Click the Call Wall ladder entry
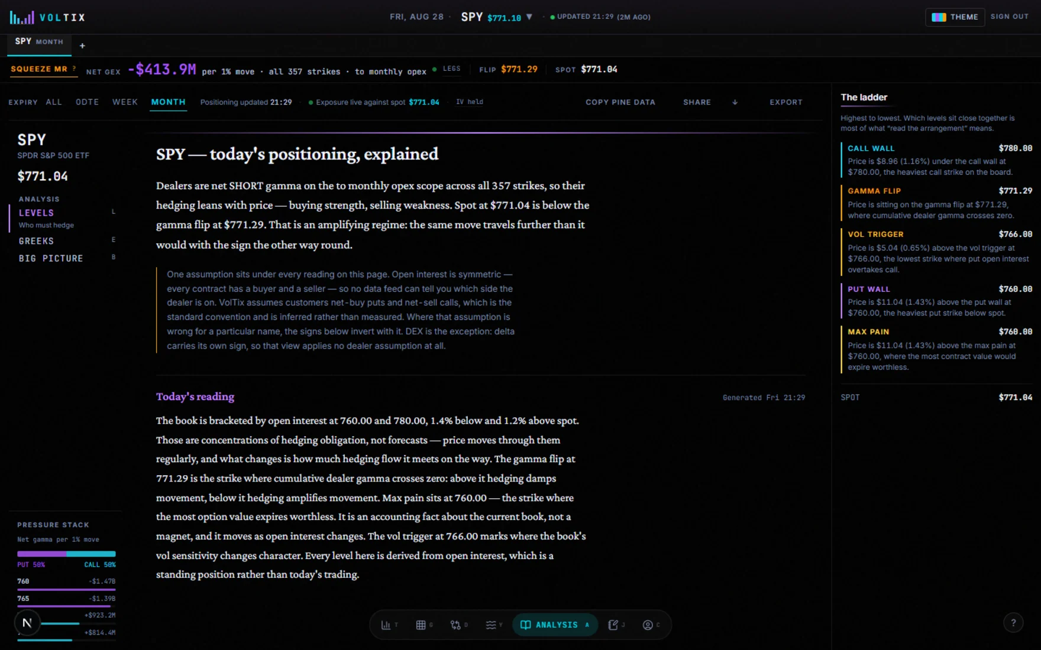The image size is (1041, 650). click(937, 160)
